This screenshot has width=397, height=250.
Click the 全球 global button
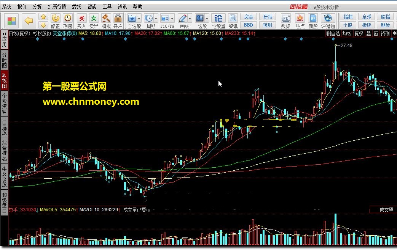(367, 17)
